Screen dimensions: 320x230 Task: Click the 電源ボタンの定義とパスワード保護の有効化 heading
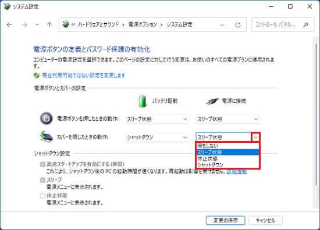pyautogui.click(x=92, y=49)
